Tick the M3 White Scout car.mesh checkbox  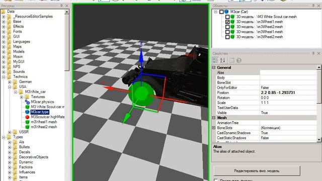coord(227,17)
